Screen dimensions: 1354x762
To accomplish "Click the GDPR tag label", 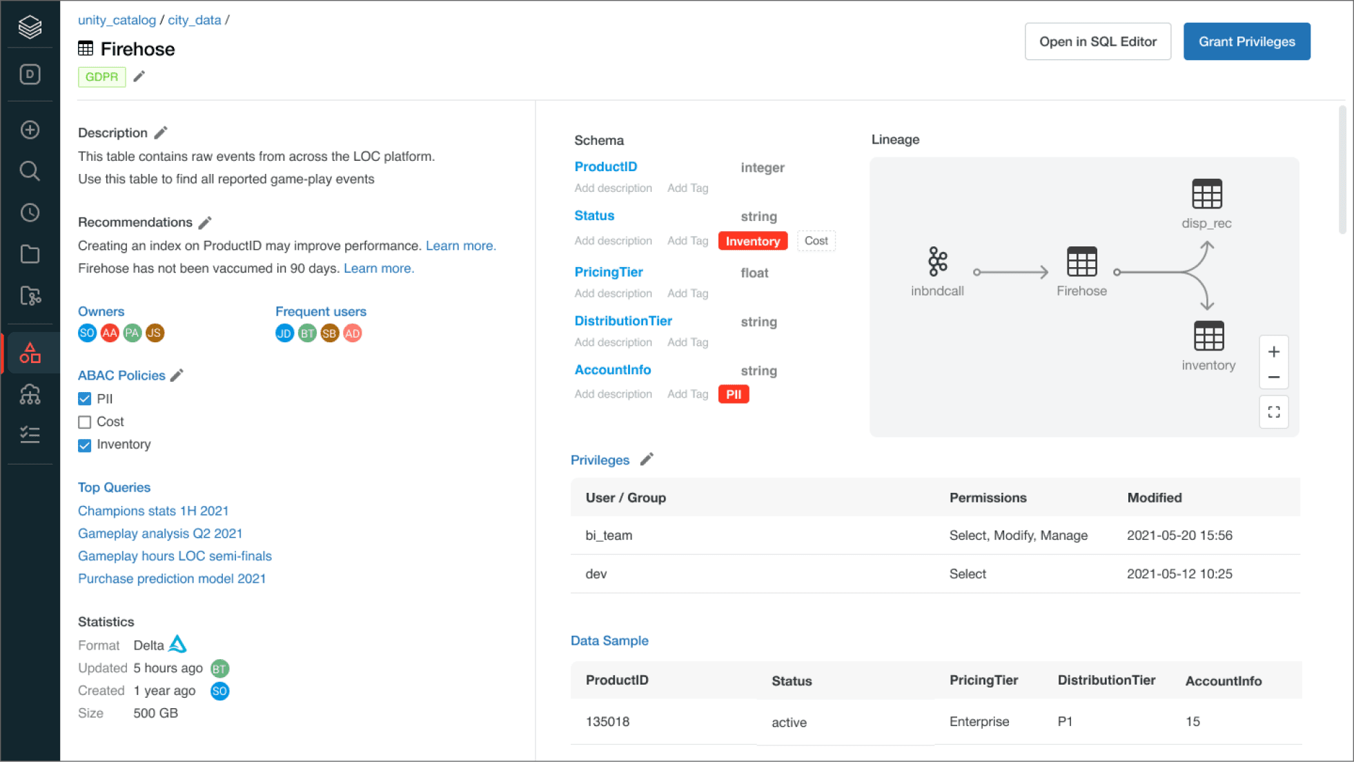I will 102,77.
